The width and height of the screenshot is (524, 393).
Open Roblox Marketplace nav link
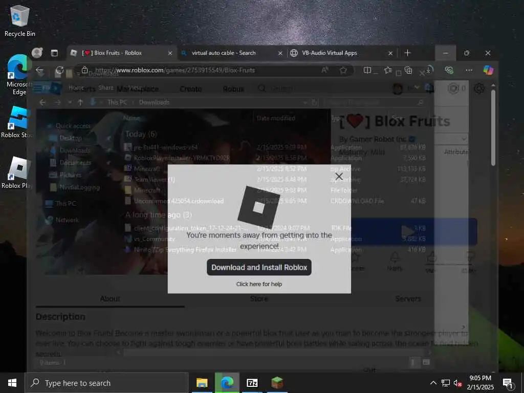(x=138, y=89)
